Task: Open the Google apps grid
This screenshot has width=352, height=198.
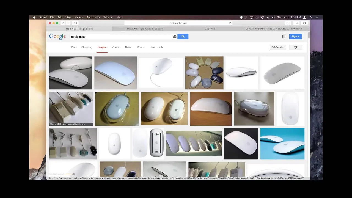Action: 284,36
